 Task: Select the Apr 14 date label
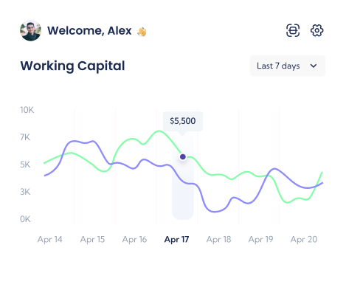click(x=50, y=239)
